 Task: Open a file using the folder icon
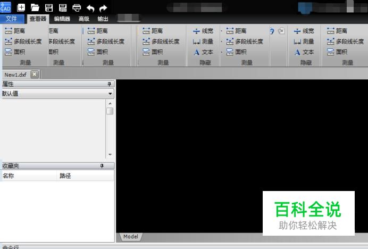[x=35, y=8]
